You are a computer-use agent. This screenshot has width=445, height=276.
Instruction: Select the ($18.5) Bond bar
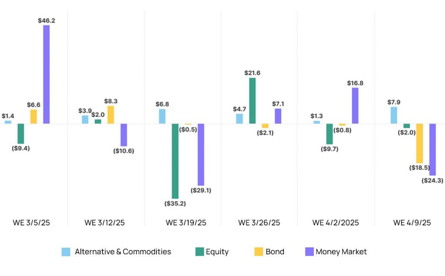419,143
